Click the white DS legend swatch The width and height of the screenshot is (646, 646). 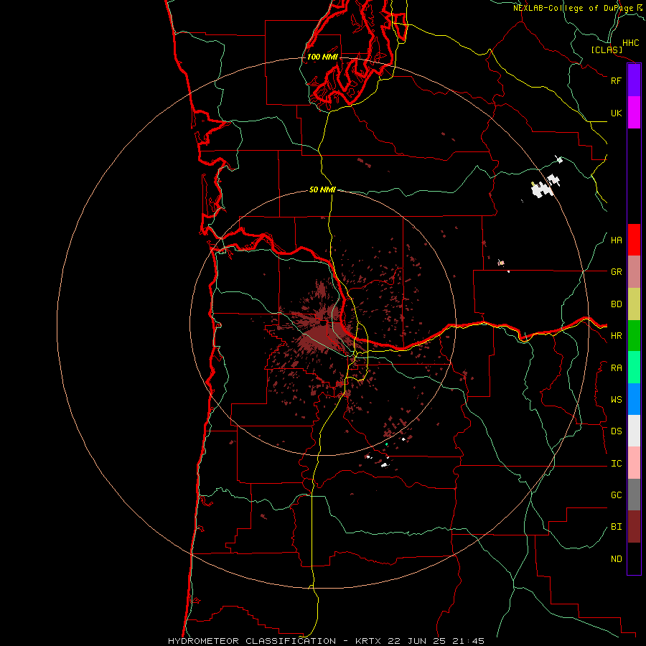click(634, 431)
